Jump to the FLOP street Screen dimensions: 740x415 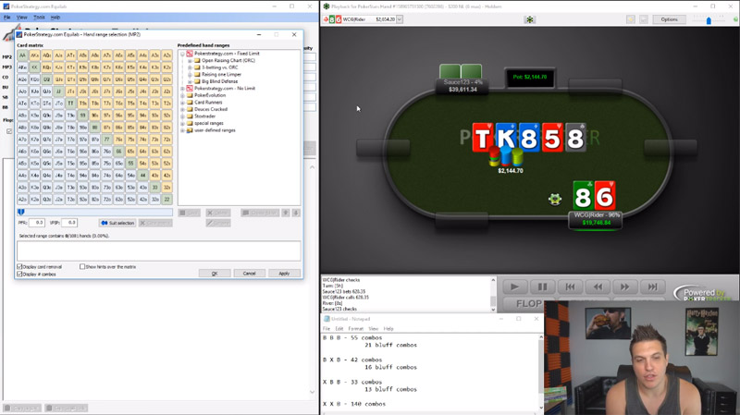coord(528,304)
